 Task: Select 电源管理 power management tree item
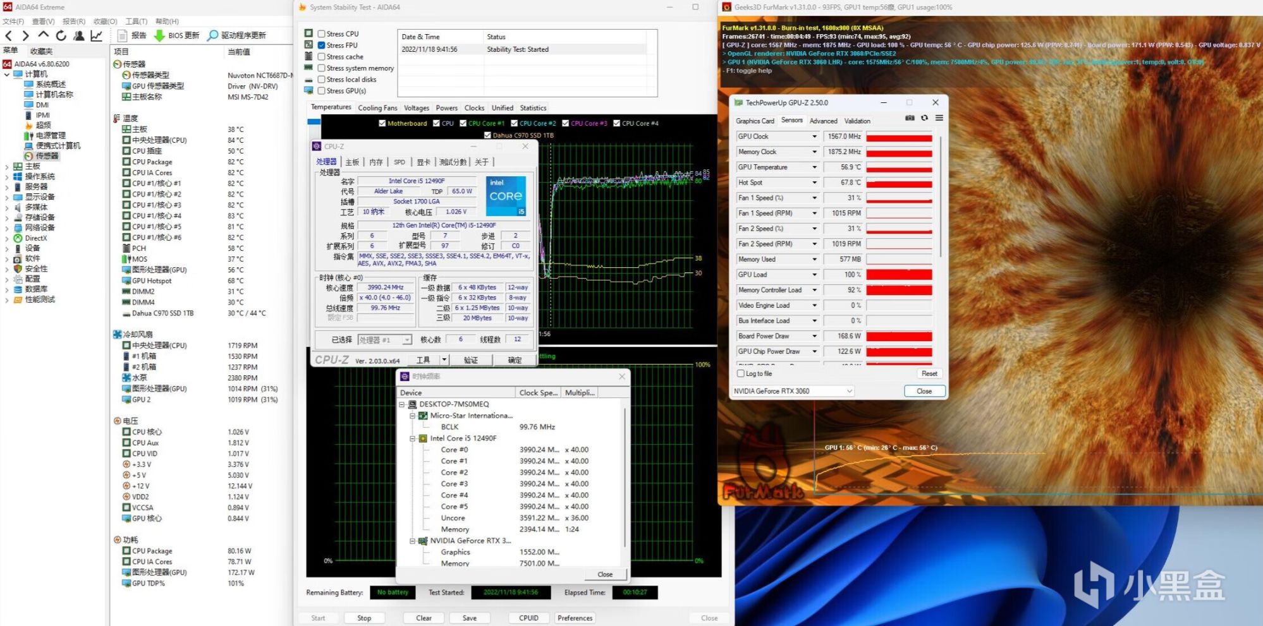point(51,135)
